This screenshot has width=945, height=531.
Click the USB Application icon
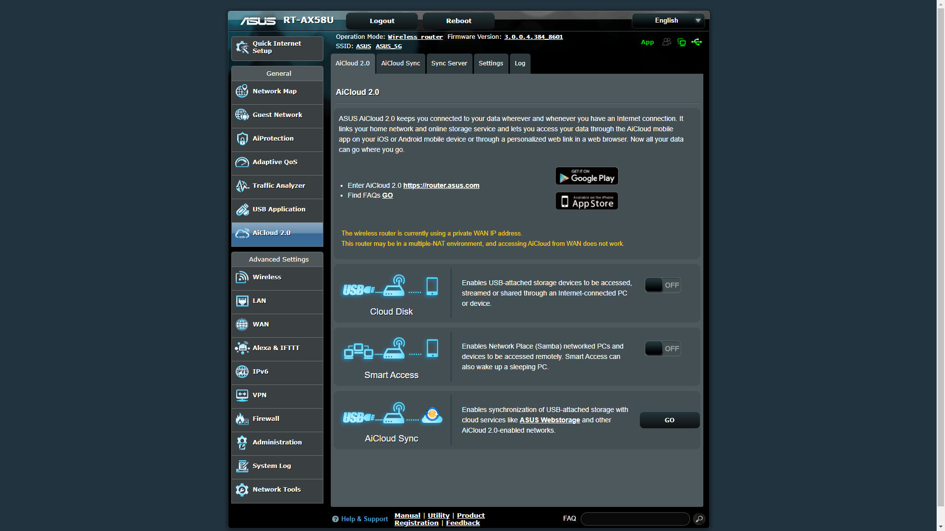242,209
